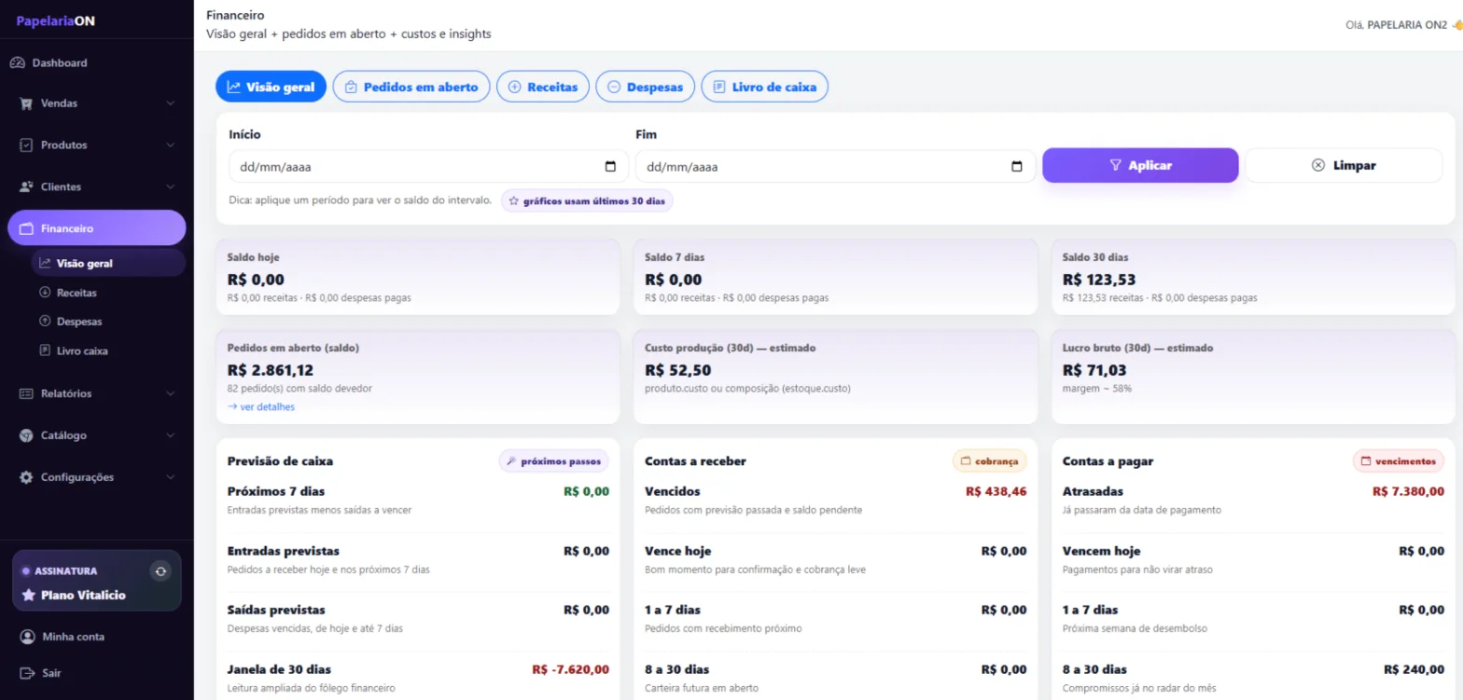This screenshot has width=1463, height=700.
Task: Click the star icon in Plano Vitalício
Action: (x=28, y=595)
